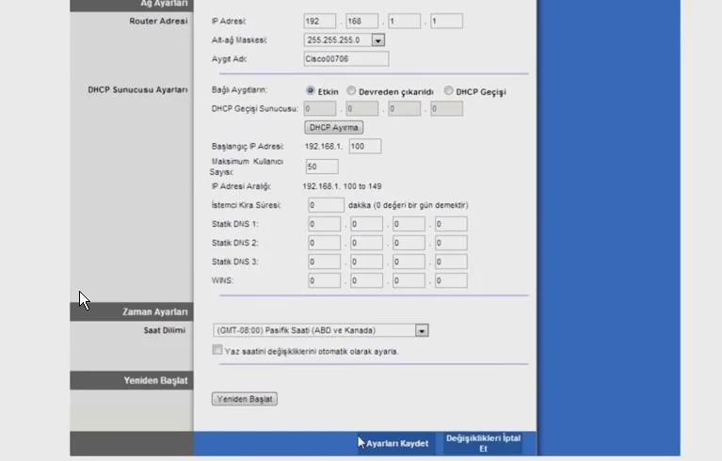The height and width of the screenshot is (461, 722).
Task: Click the first WINS address octet
Action: click(324, 280)
